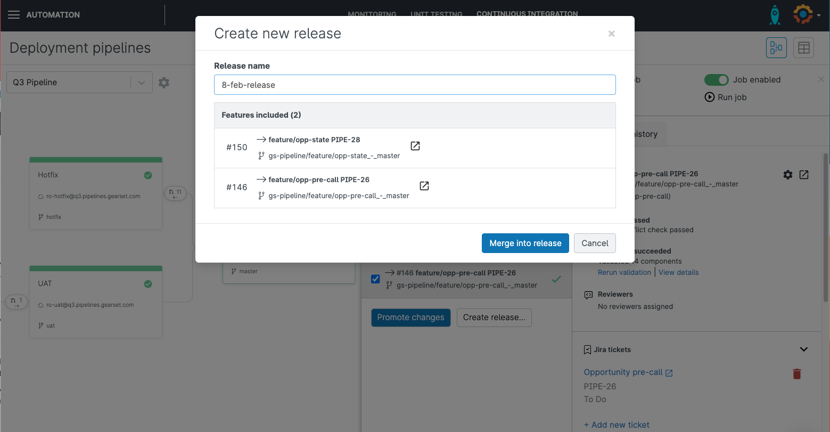Open external link for feature/opp-state PIPE-28
Image resolution: width=830 pixels, height=432 pixels.
[x=415, y=146]
